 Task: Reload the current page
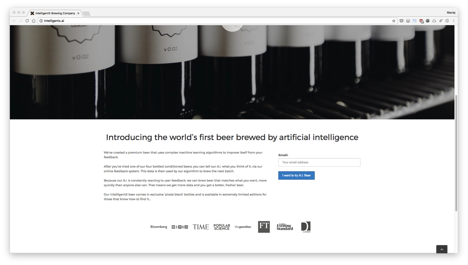pos(27,21)
